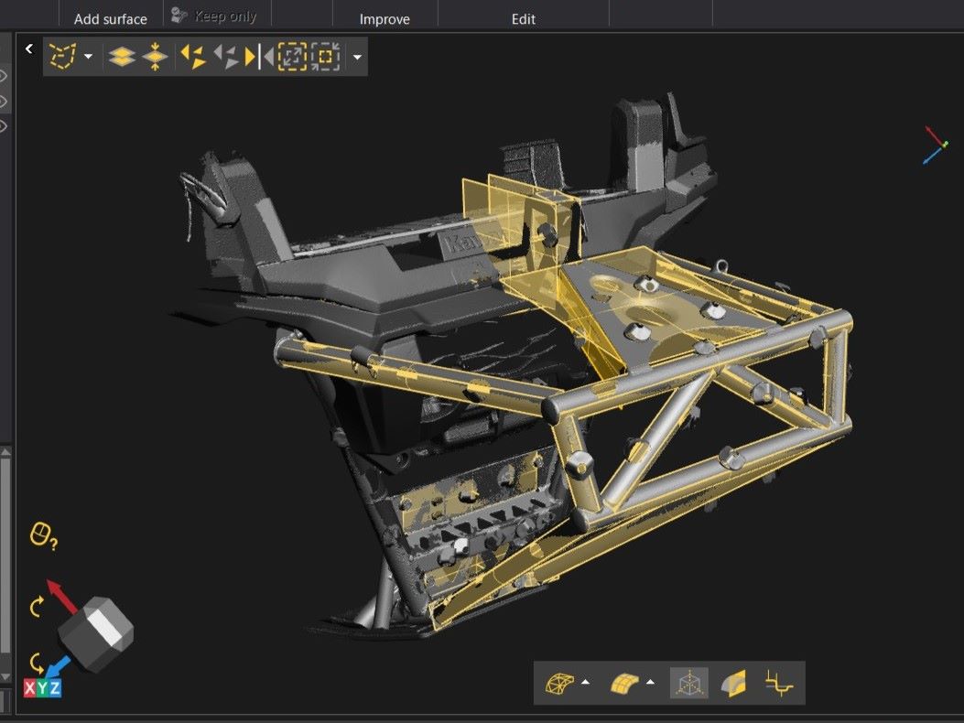Click the Keep only button
The width and height of the screenshot is (964, 723).
215,16
